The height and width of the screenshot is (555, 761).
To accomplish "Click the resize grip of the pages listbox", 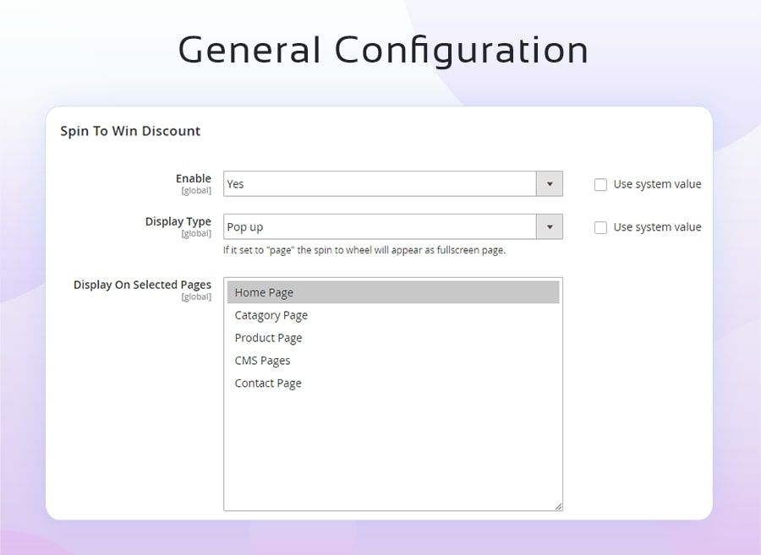I will pos(558,506).
